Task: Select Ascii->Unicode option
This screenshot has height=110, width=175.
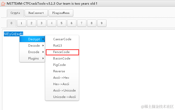Action: pyautogui.click(x=62, y=91)
